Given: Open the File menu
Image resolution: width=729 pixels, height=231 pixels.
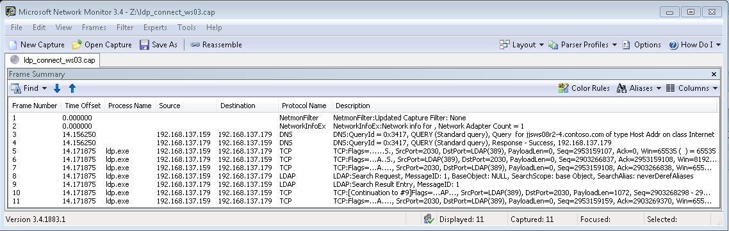Looking at the screenshot, I should click(x=16, y=28).
